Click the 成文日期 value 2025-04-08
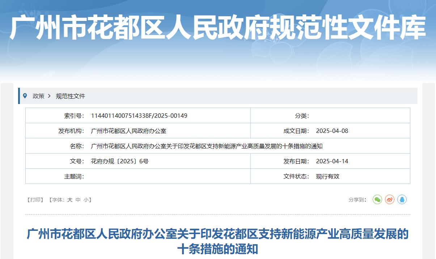 pyautogui.click(x=332, y=131)
